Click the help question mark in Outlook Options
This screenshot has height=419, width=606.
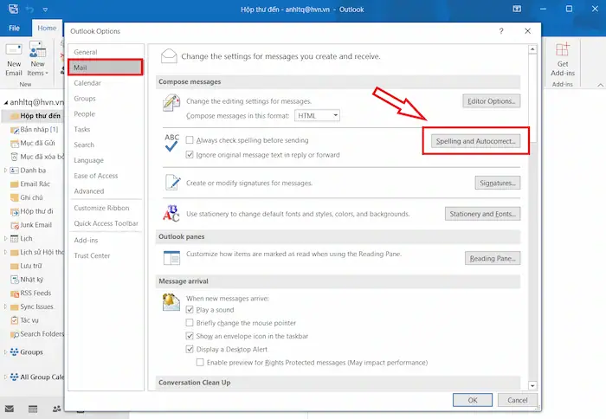(501, 31)
